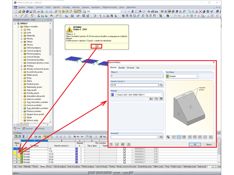Click the New line tool icon

click(x=22, y=16)
